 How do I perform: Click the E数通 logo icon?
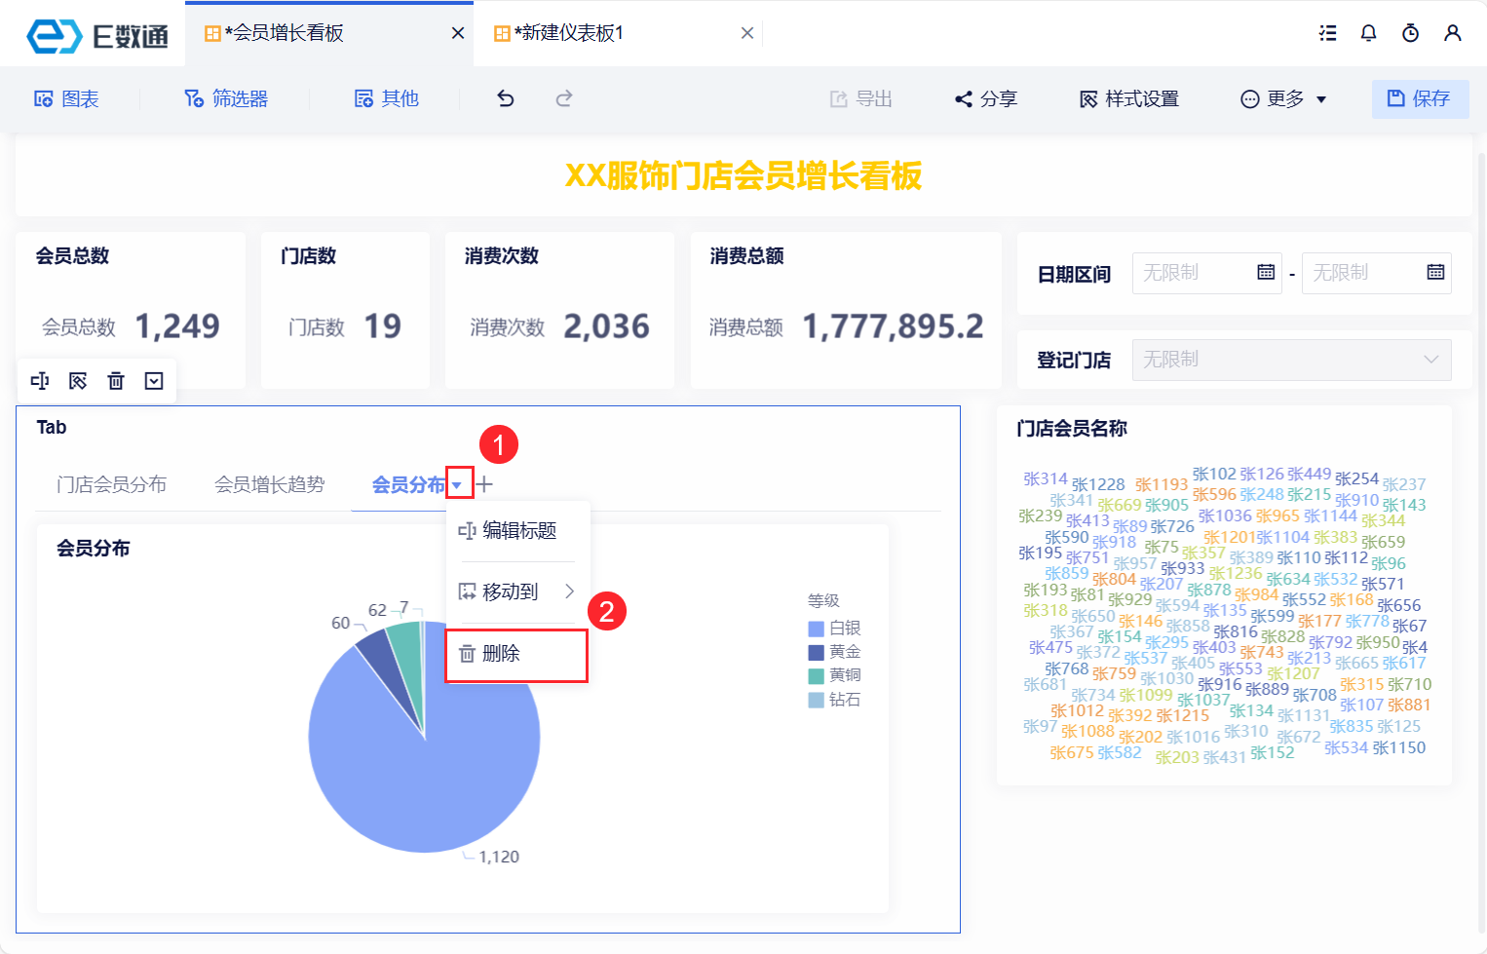point(54,35)
